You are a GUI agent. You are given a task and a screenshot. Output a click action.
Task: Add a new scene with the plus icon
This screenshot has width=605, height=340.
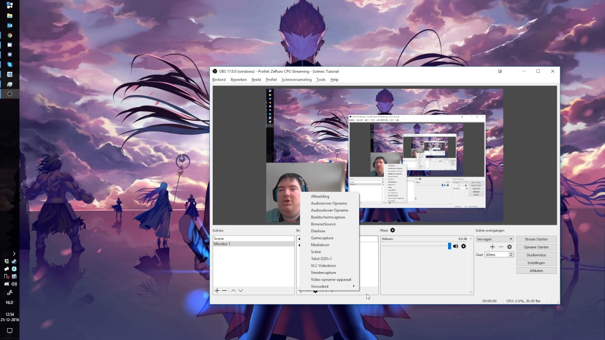pos(217,290)
